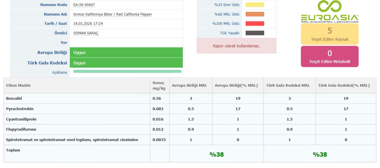Click the Rapor olarak kullanılamaz warning box
Image resolution: width=380 pixels, height=168 pixels.
[x=236, y=46]
